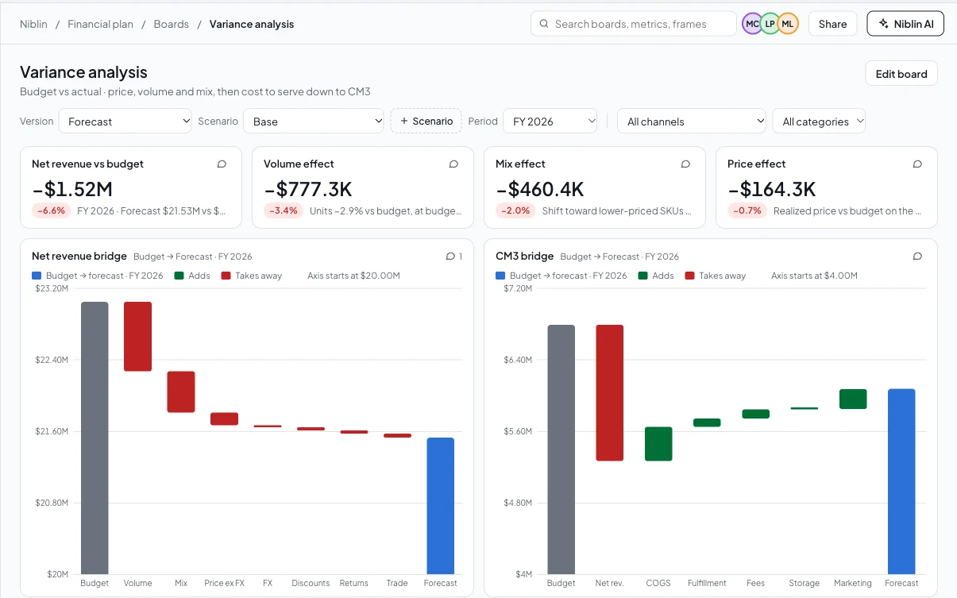Click the MC collaborator avatar

pos(752,24)
